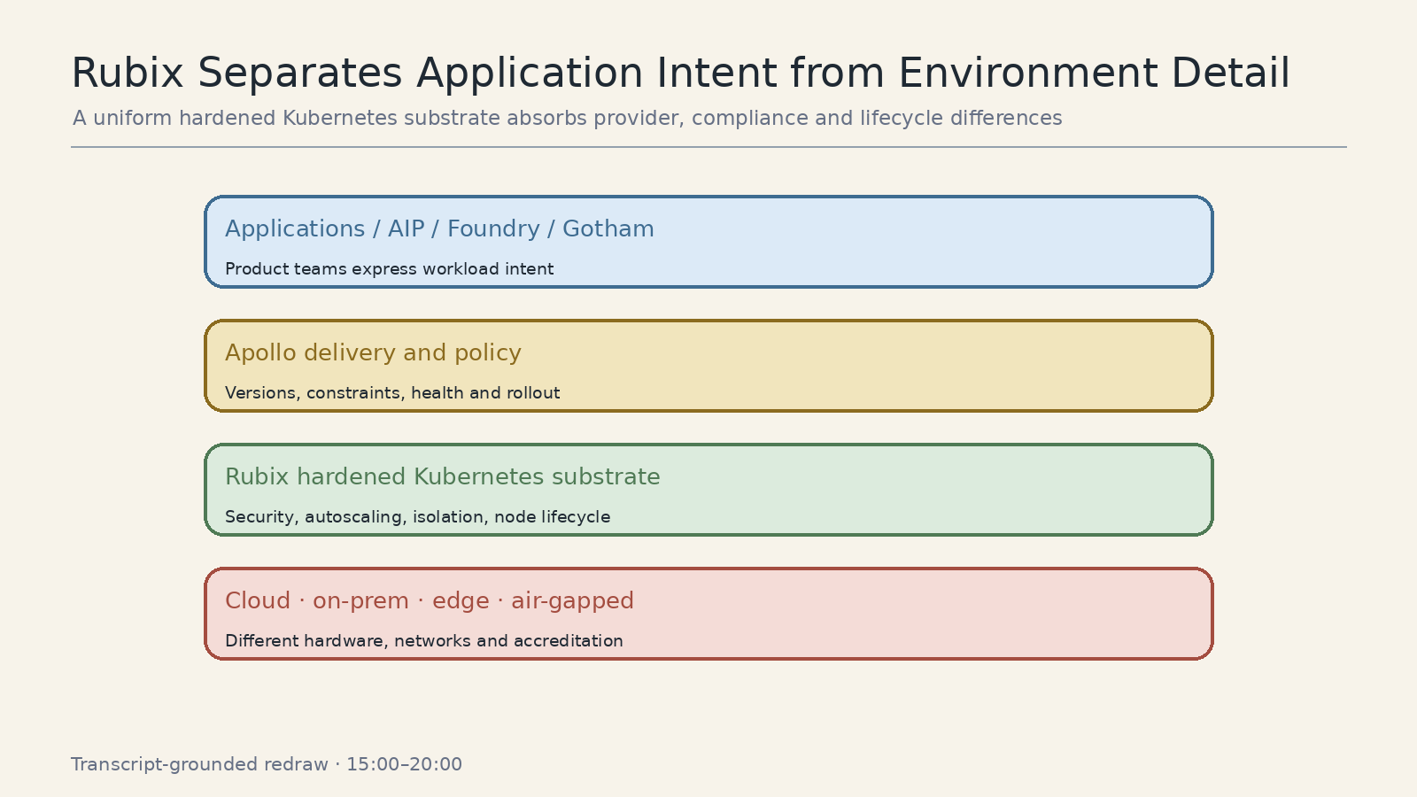
Task: Click the slide title about Rubix separating intent
Action: (680, 74)
